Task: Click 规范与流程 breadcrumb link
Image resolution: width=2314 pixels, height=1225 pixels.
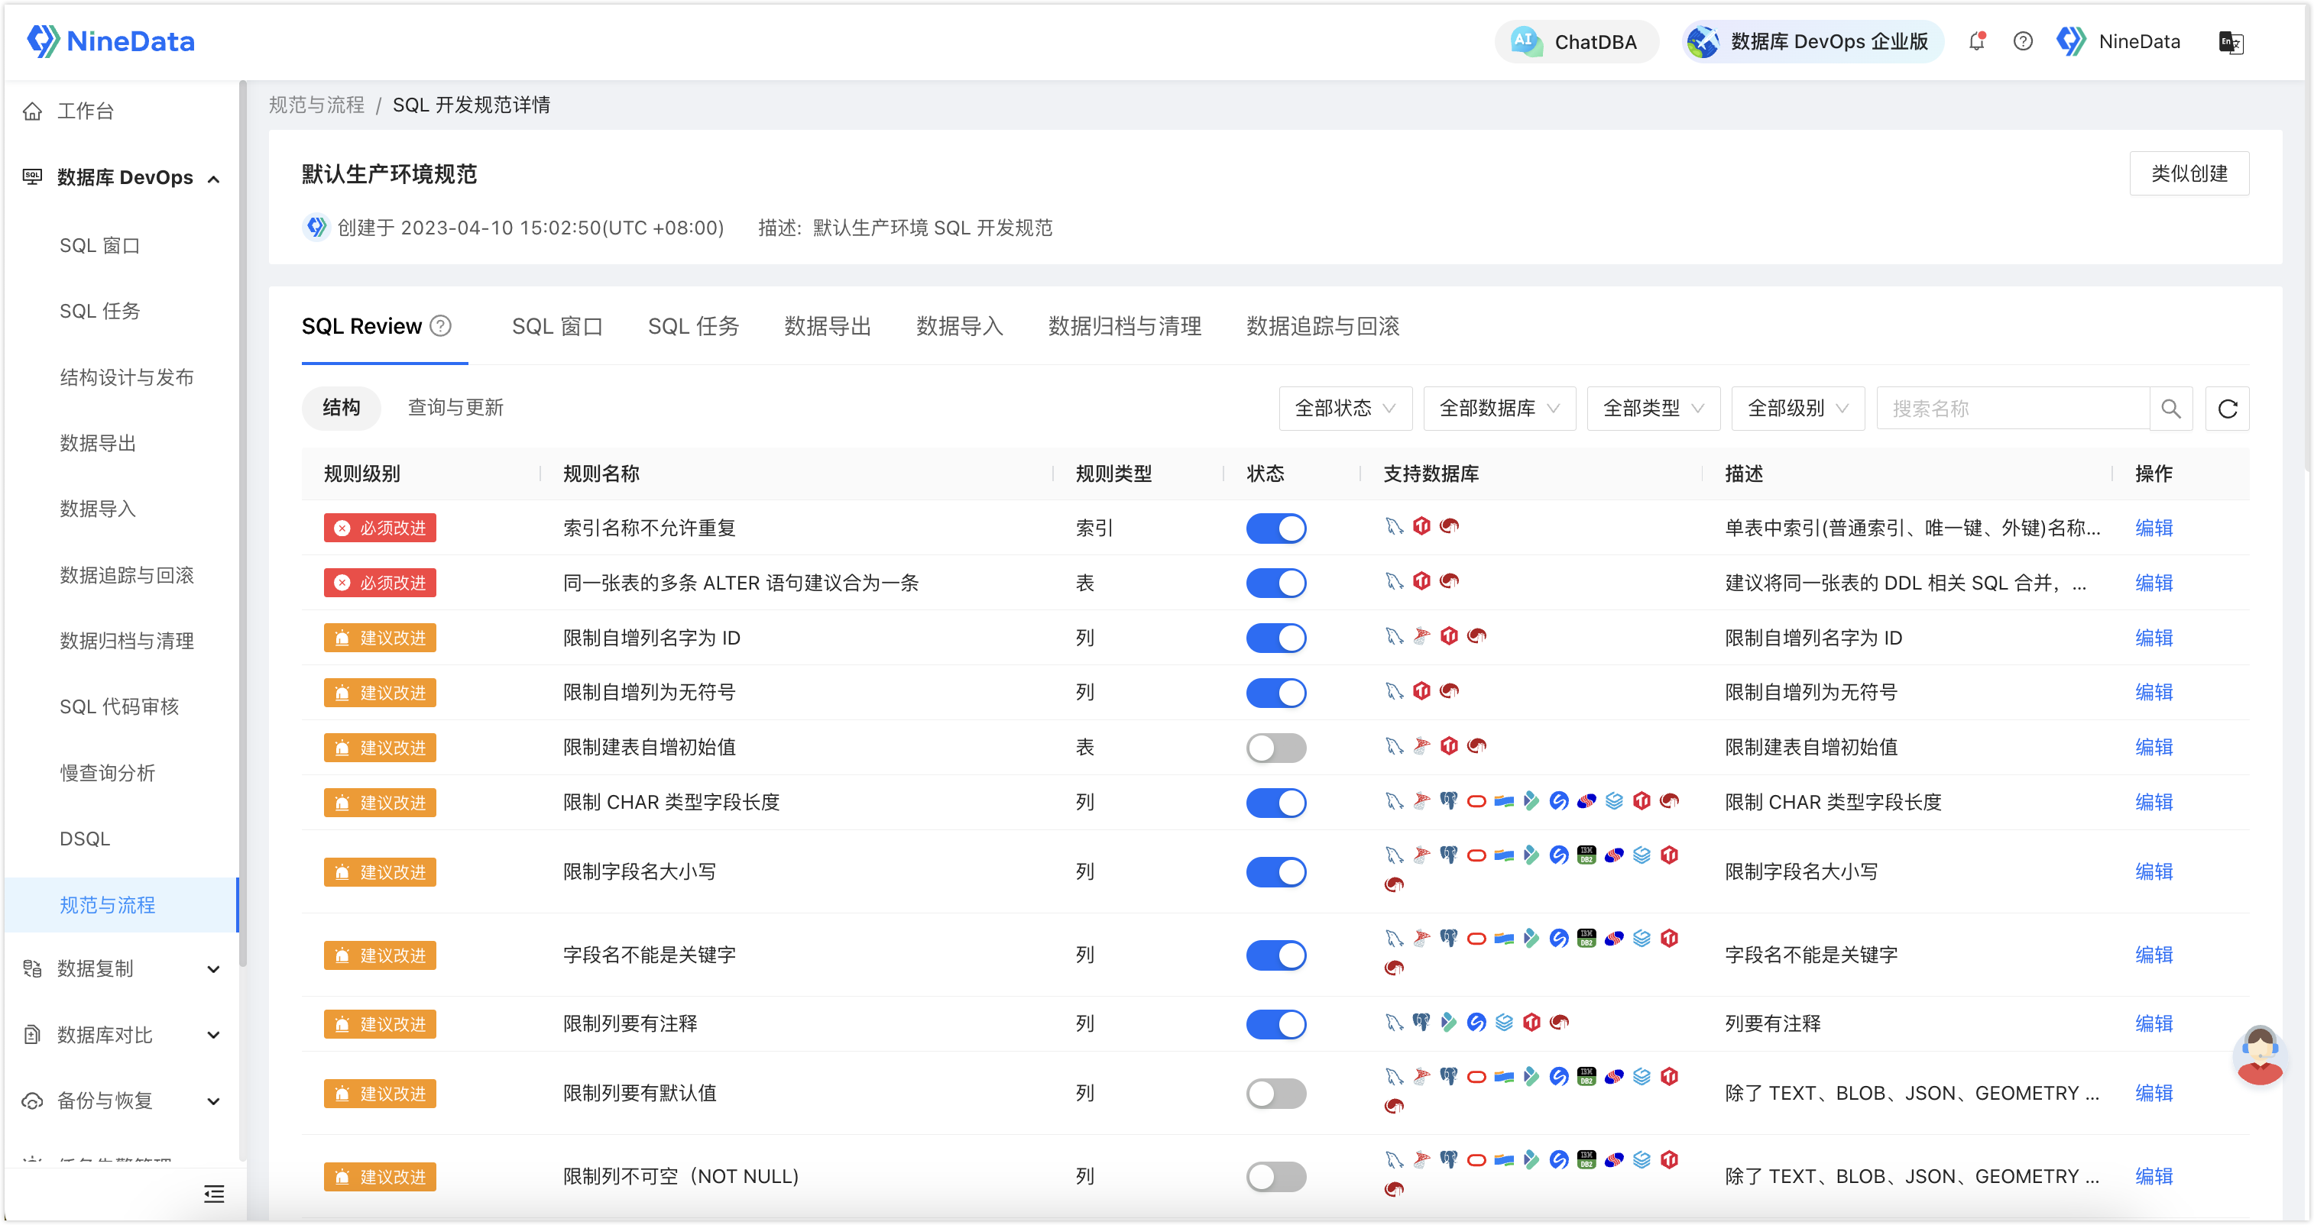Action: [316, 105]
